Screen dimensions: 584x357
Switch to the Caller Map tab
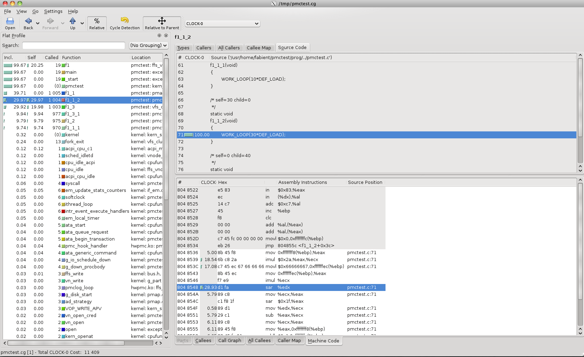coord(289,341)
